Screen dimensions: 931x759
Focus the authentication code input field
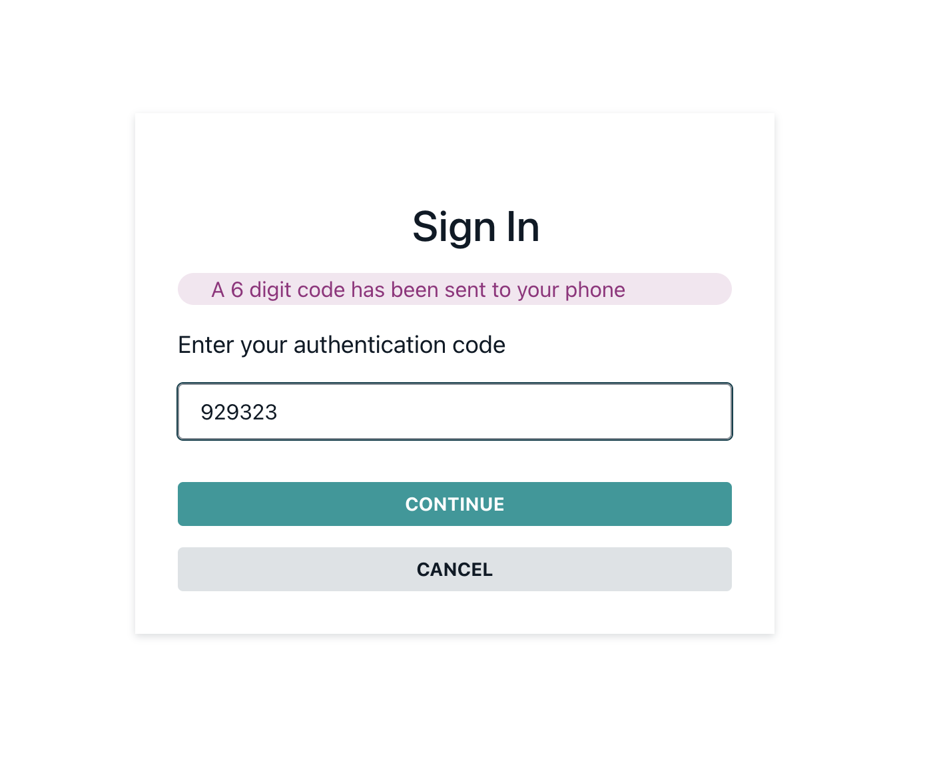454,411
